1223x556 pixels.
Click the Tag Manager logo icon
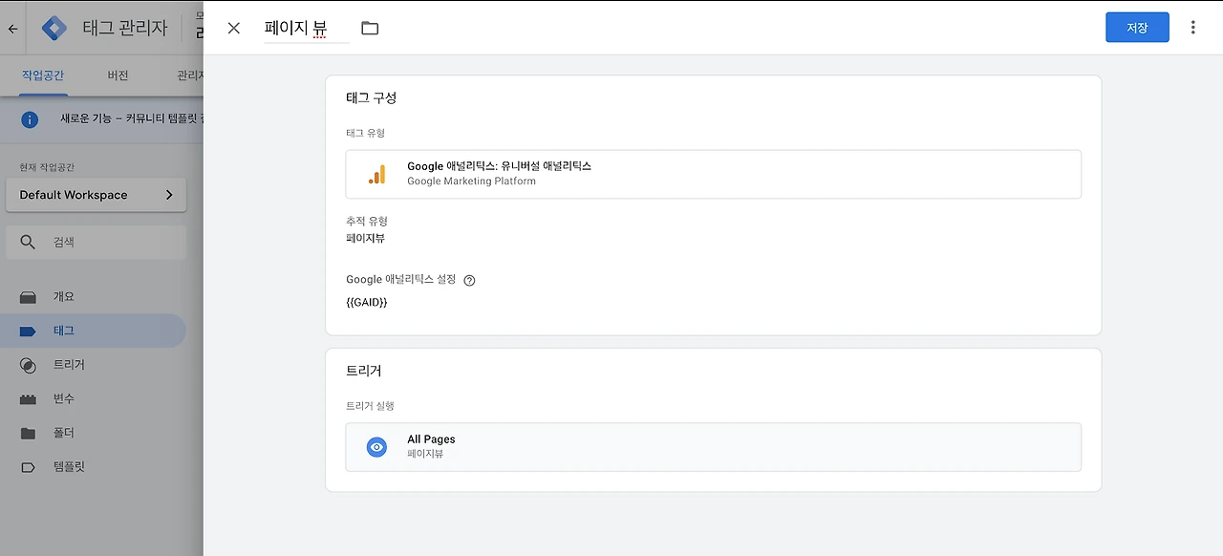point(54,28)
